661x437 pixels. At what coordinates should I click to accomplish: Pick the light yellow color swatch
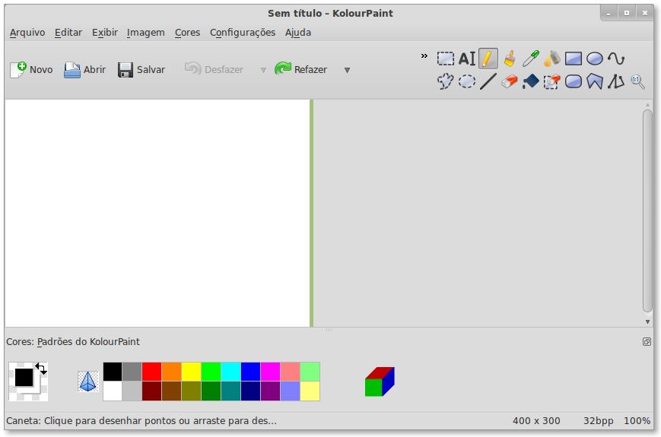(x=310, y=391)
